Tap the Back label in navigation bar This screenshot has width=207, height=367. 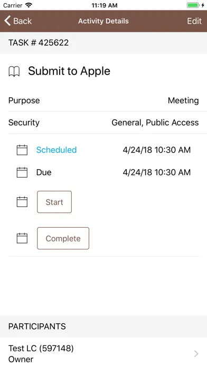23,21
